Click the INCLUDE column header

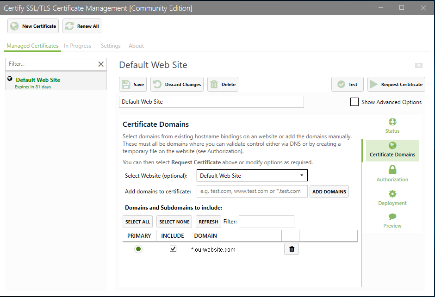[173, 236]
